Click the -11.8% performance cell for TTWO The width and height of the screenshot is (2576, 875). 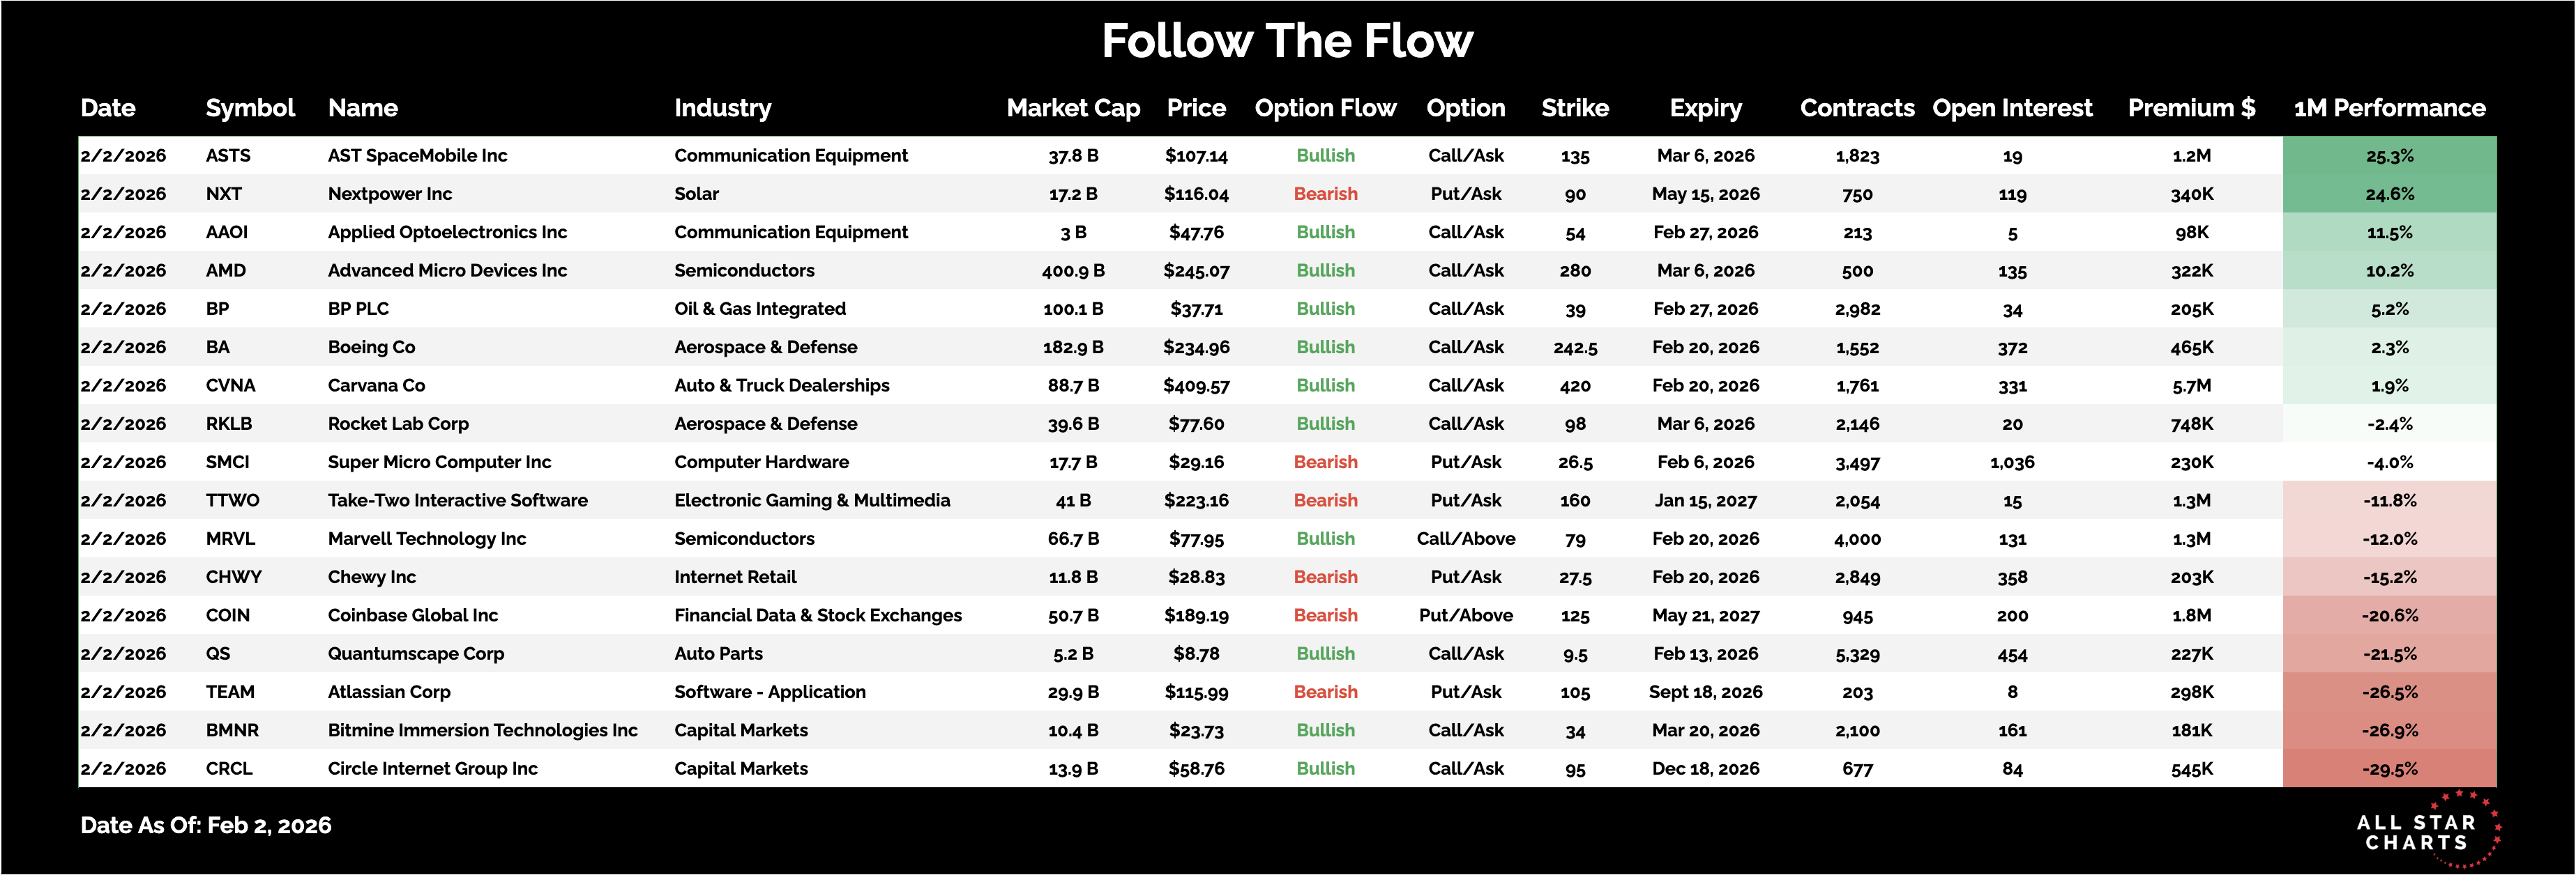point(2389,500)
